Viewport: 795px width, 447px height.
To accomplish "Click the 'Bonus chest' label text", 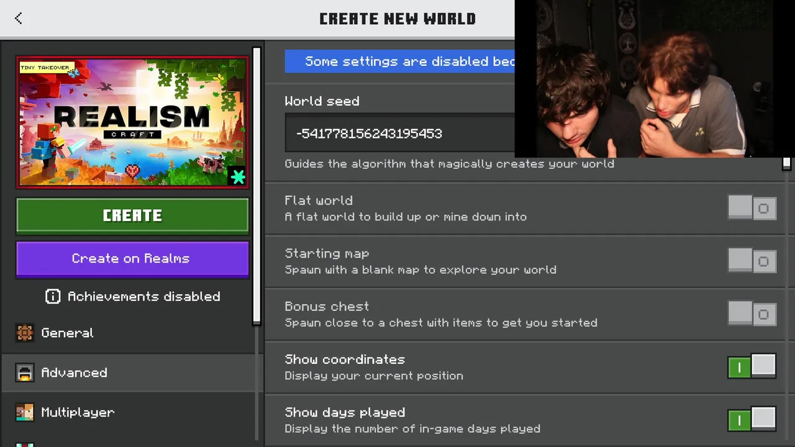I will pos(327,306).
